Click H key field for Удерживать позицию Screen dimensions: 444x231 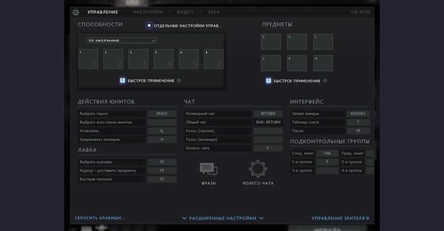(162, 140)
